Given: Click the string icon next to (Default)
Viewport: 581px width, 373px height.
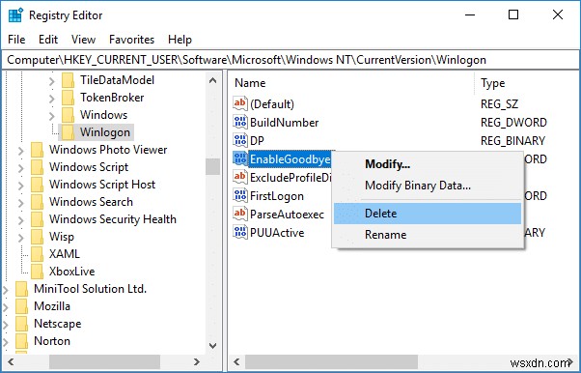Looking at the screenshot, I should click(x=240, y=103).
